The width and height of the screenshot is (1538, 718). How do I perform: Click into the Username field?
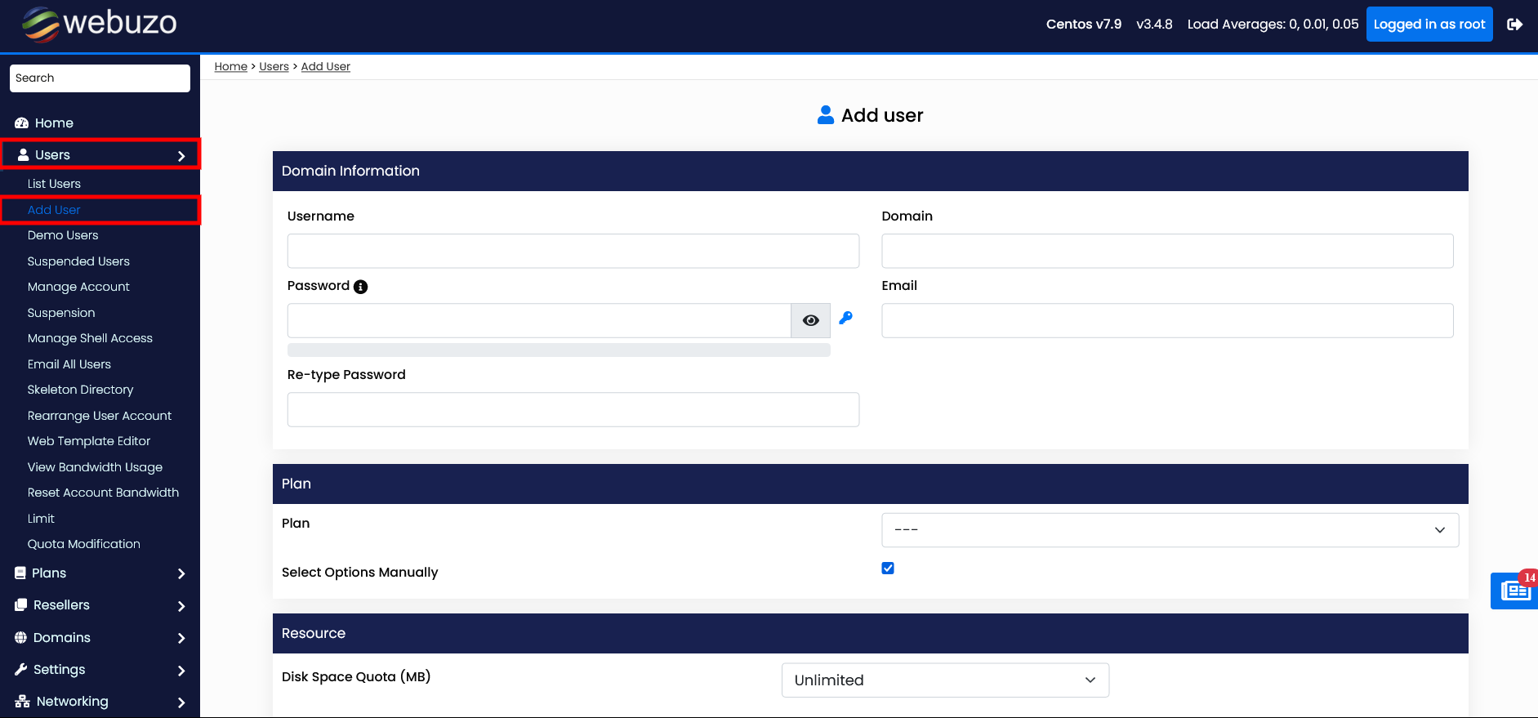(573, 252)
